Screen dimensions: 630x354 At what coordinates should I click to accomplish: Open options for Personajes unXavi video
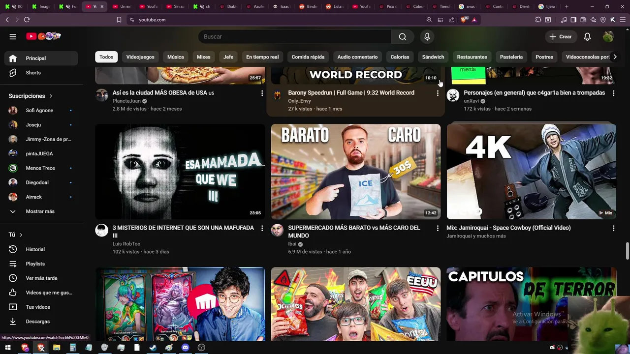(x=613, y=93)
